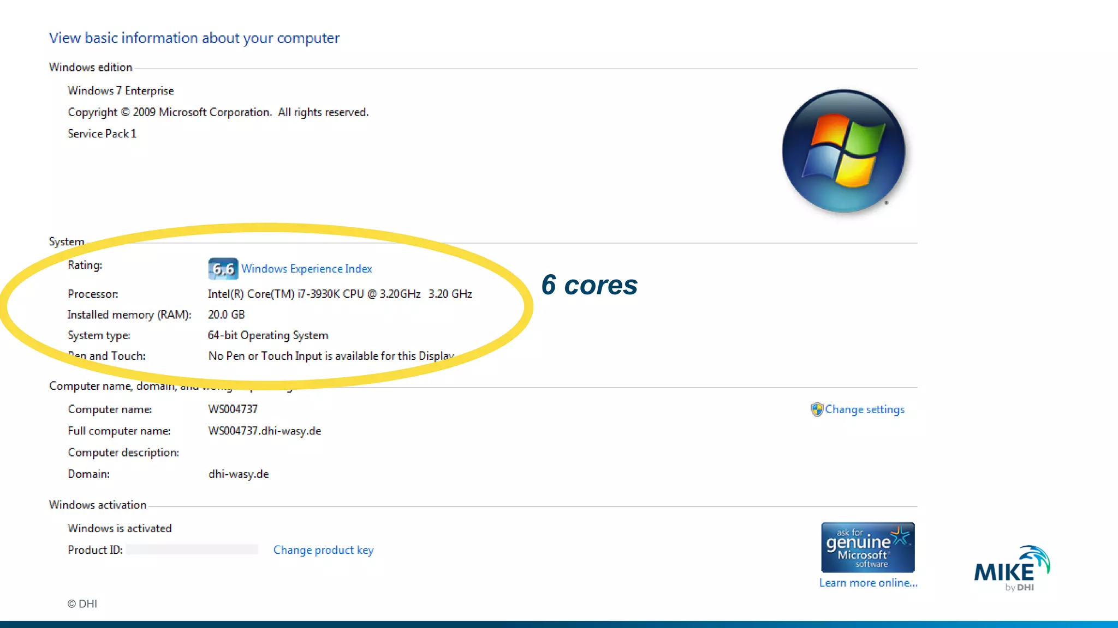Viewport: 1118px width, 628px height.
Task: Select full computer name WS004737.dhi-wasy.de
Action: (x=265, y=431)
